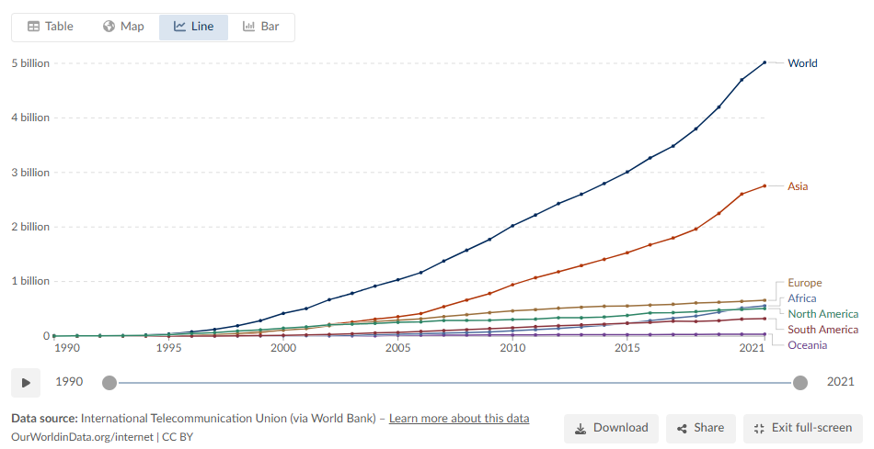Image resolution: width=874 pixels, height=449 pixels.
Task: Select the Line chart tab
Action: (193, 27)
